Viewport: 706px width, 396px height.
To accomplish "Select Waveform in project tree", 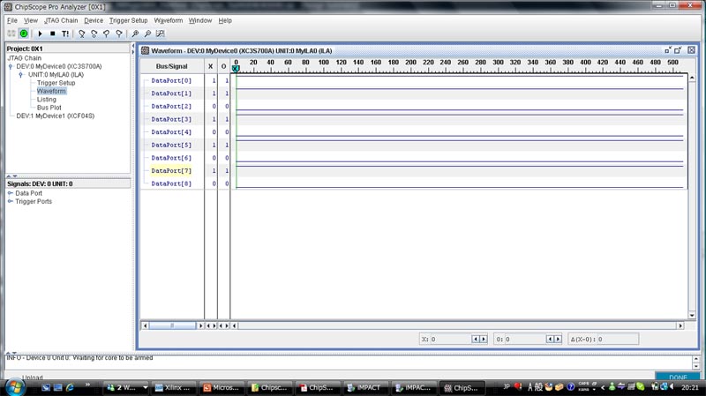I will [x=51, y=91].
